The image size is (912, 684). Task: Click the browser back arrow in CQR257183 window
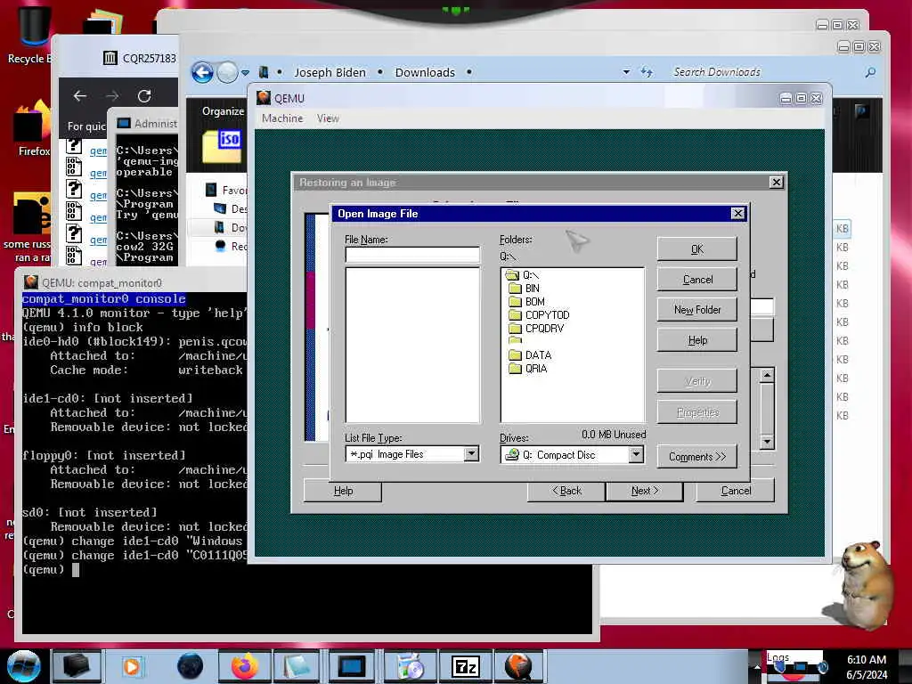point(80,96)
